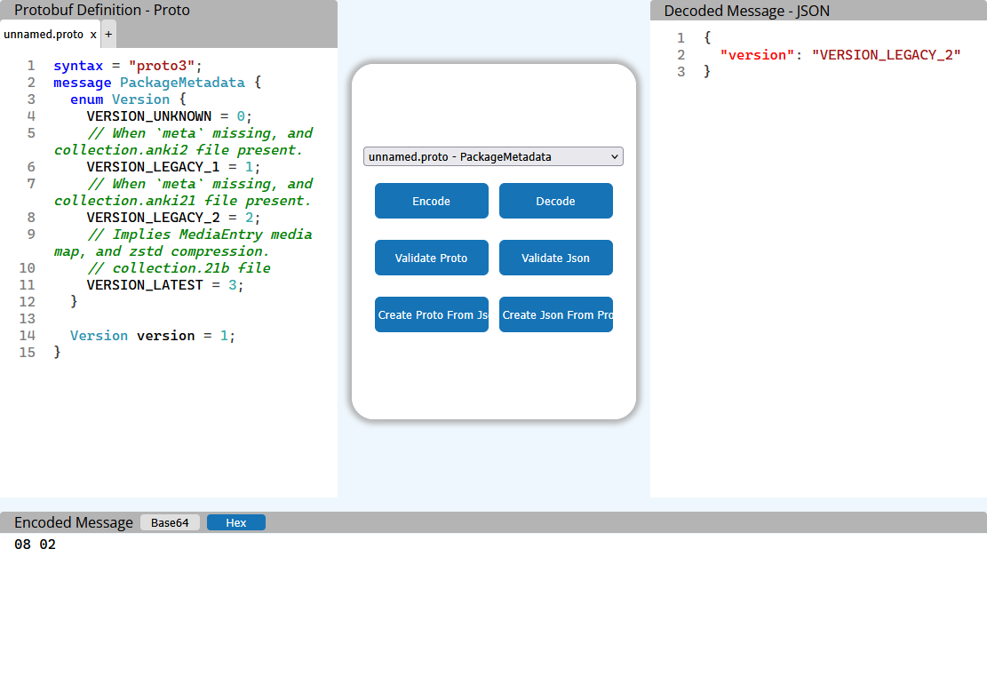The image size is (987, 676).
Task: Click the enum Version line
Action: pos(128,99)
